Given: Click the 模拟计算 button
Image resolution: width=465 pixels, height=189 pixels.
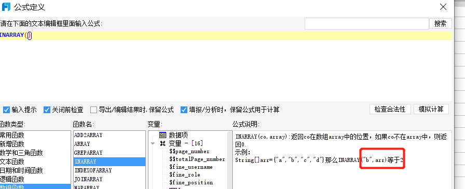Looking at the screenshot, I should click(x=431, y=109).
